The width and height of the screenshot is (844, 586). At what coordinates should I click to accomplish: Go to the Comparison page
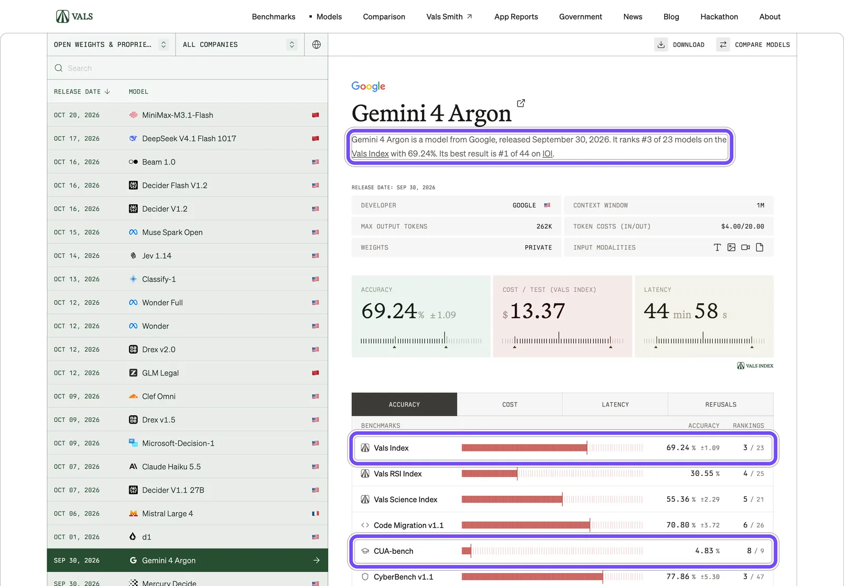pyautogui.click(x=384, y=17)
